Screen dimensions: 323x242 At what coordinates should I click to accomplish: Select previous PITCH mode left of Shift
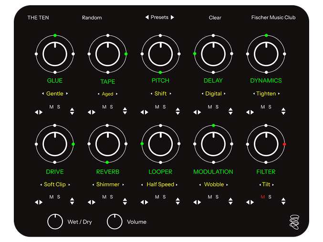coord(151,93)
